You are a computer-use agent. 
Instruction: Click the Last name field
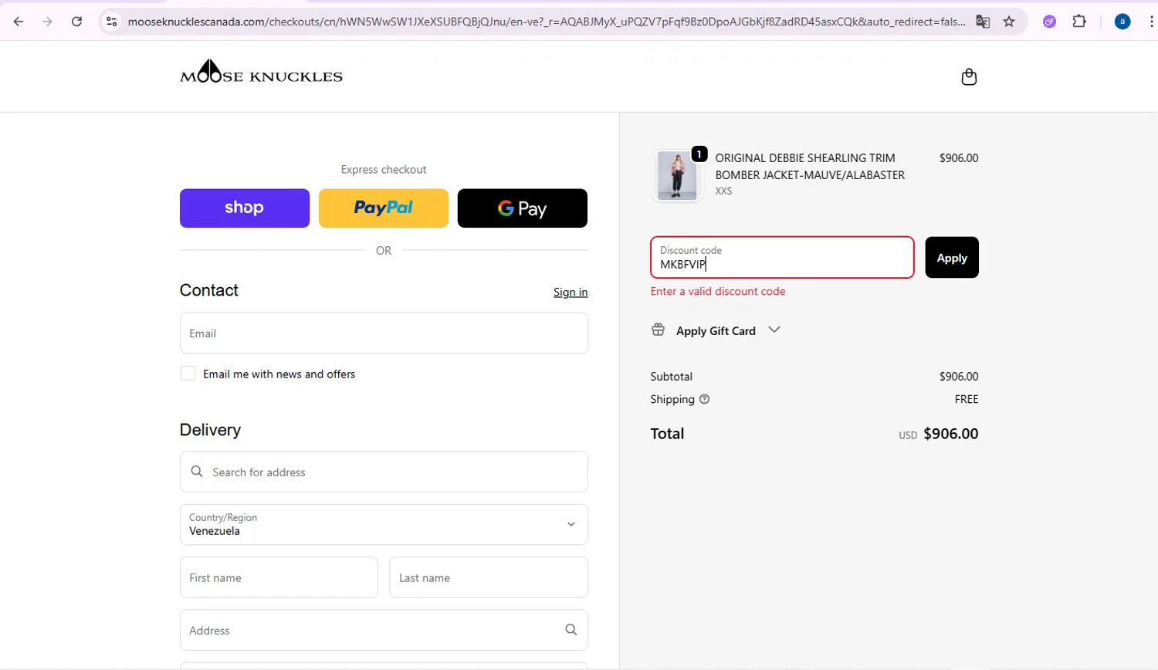coord(489,577)
